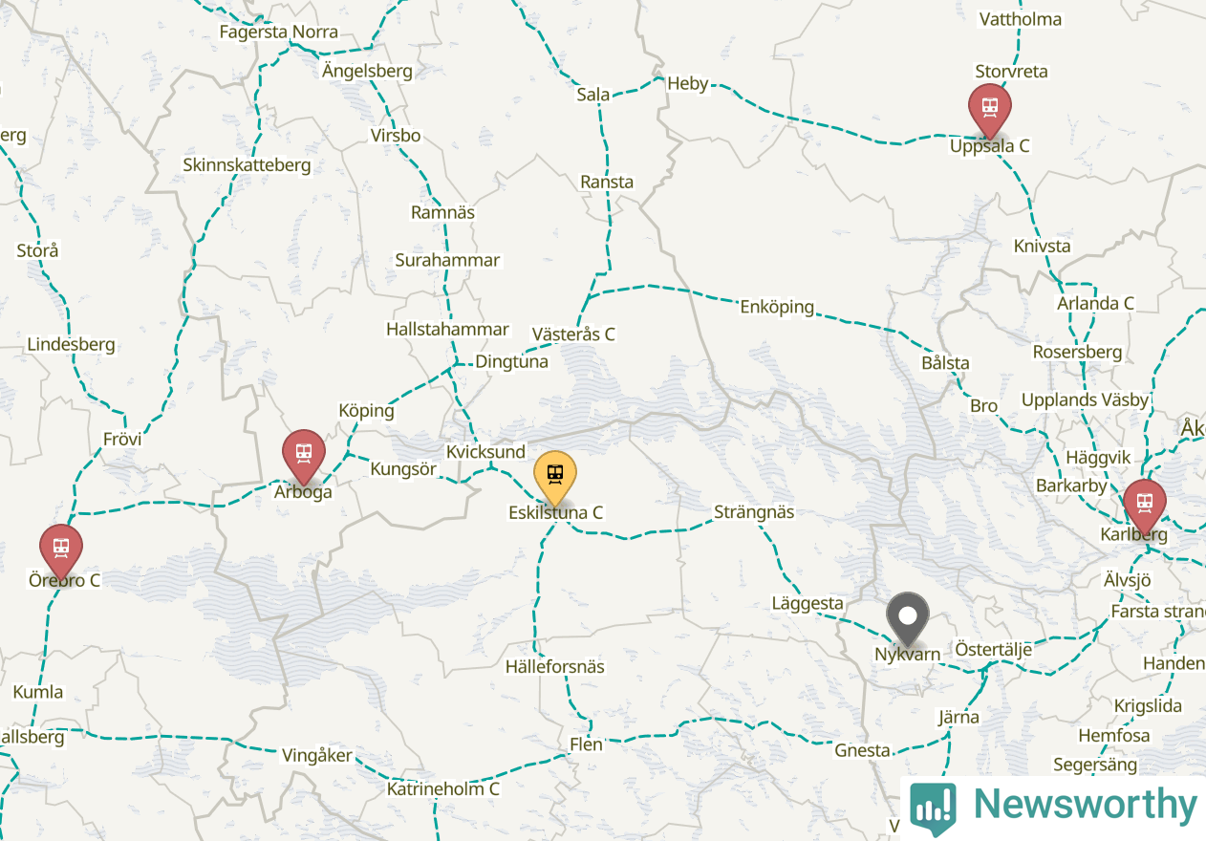
Task: Select the Arlanda C station label
Action: click(x=1095, y=303)
